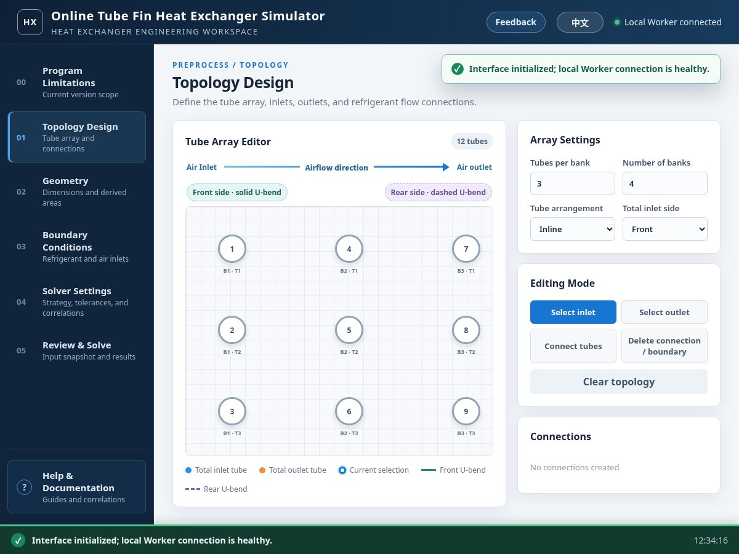This screenshot has width=739, height=554.
Task: Open Program Limitations step
Action: point(77,82)
